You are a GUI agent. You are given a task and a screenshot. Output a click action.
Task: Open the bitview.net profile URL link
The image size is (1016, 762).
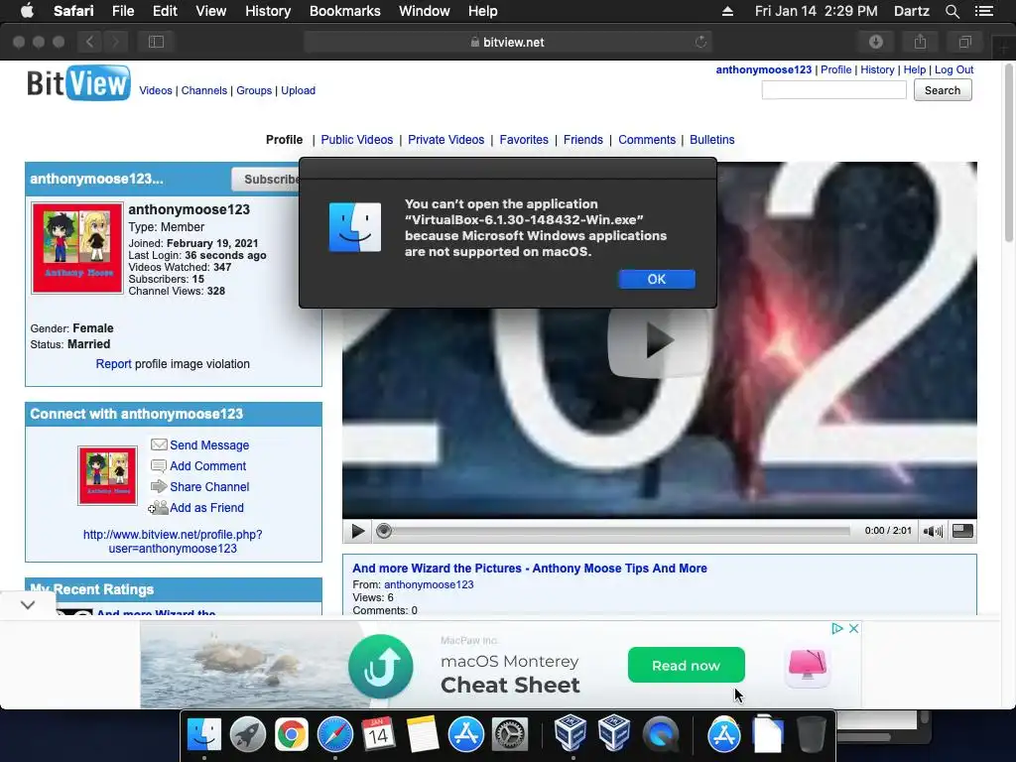click(x=173, y=542)
